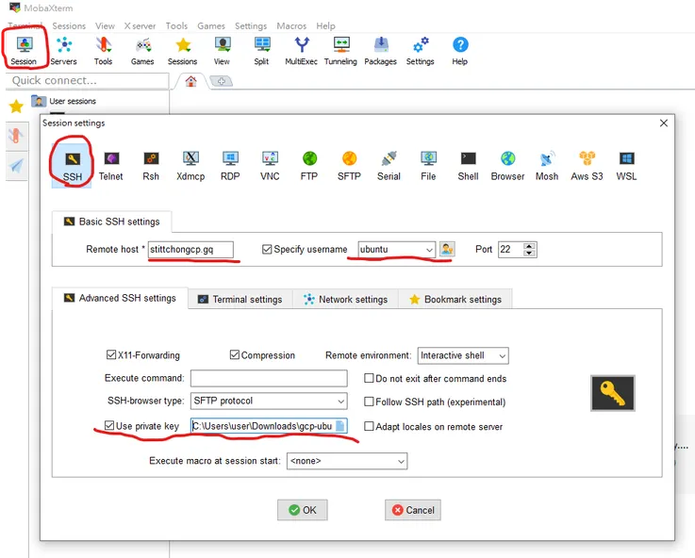Select the SSH session type
695x558 pixels.
click(x=72, y=166)
